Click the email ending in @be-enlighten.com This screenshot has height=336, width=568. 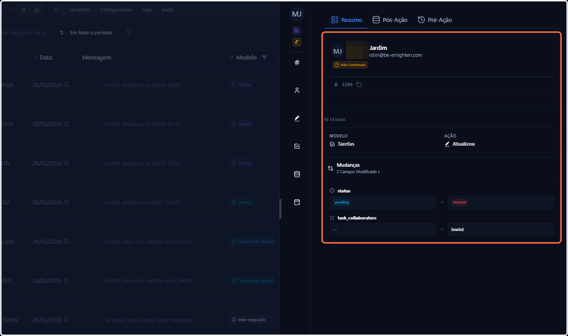pyautogui.click(x=396, y=55)
